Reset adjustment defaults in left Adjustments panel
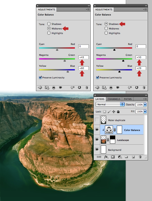The width and height of the screenshot is (152, 201). click(80, 87)
